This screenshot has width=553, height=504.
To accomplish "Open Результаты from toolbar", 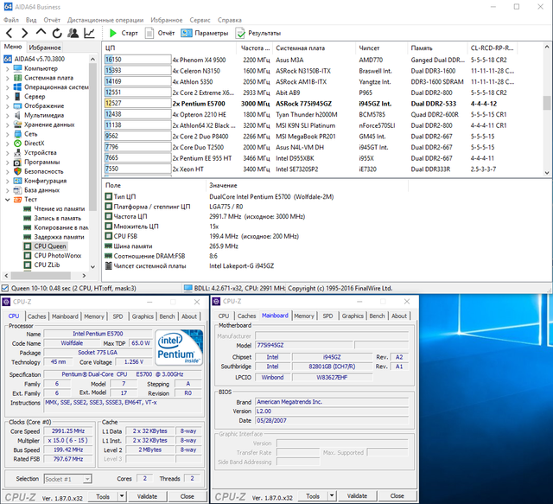I will click(258, 33).
